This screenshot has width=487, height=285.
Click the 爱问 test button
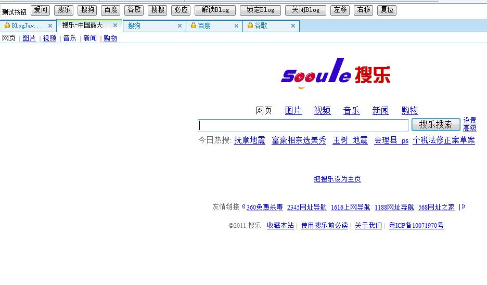coord(41,10)
